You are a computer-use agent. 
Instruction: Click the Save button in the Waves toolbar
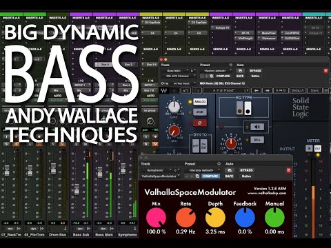tap(314, 91)
